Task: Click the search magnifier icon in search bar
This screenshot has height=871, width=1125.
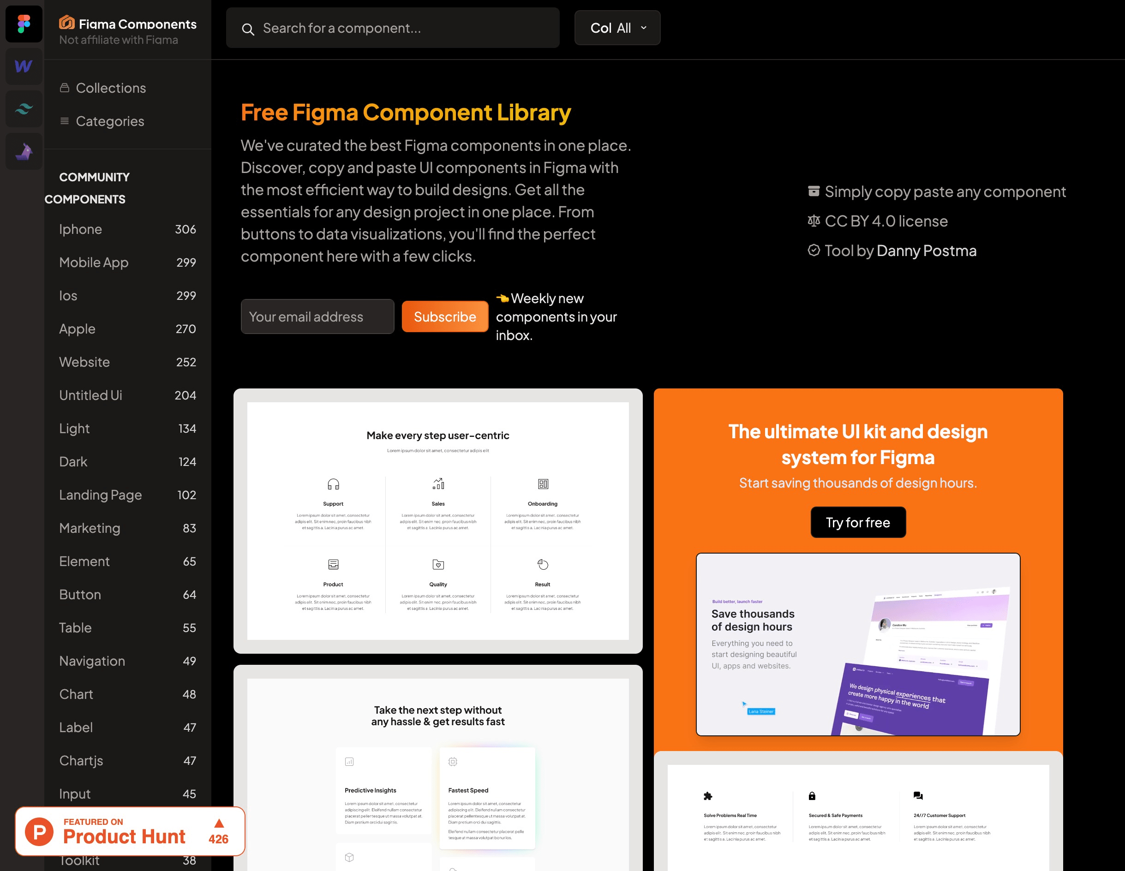Action: click(248, 28)
